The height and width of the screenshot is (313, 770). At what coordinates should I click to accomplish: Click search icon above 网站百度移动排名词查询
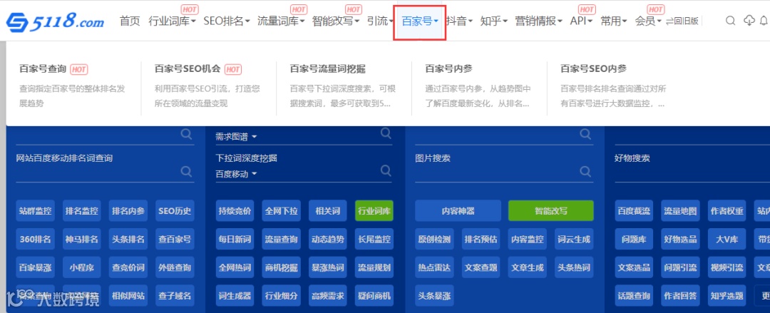(x=186, y=134)
